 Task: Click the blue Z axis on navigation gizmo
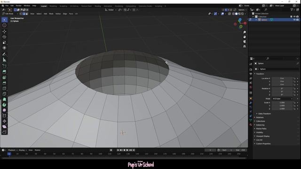pyautogui.click(x=240, y=20)
